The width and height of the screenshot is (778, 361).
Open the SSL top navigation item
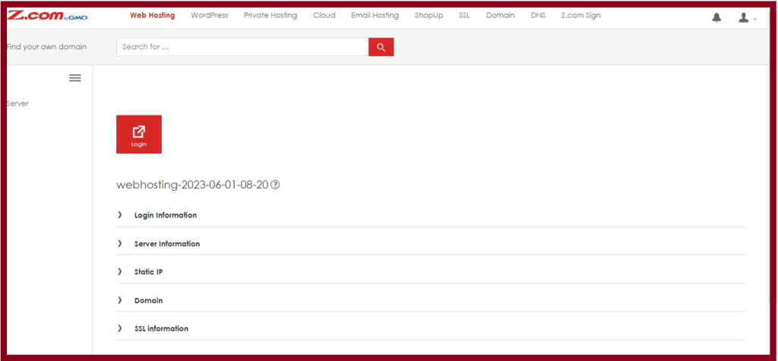(464, 15)
